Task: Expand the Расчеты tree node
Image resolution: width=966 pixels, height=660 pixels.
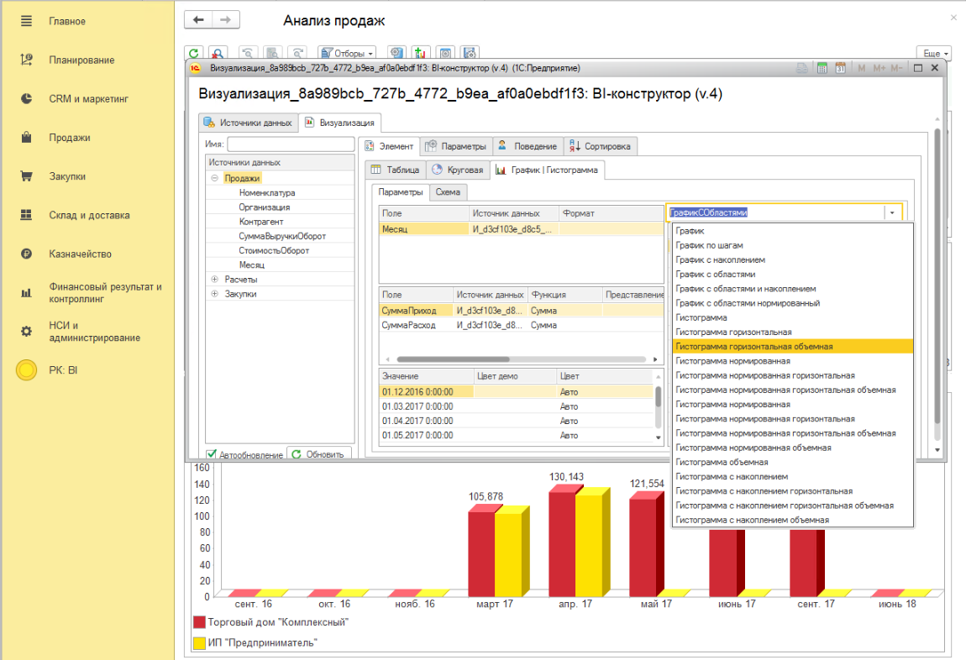Action: click(215, 279)
